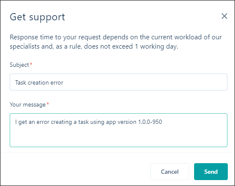Click inside the Your message text area
The height and width of the screenshot is (186, 235).
pos(119,130)
